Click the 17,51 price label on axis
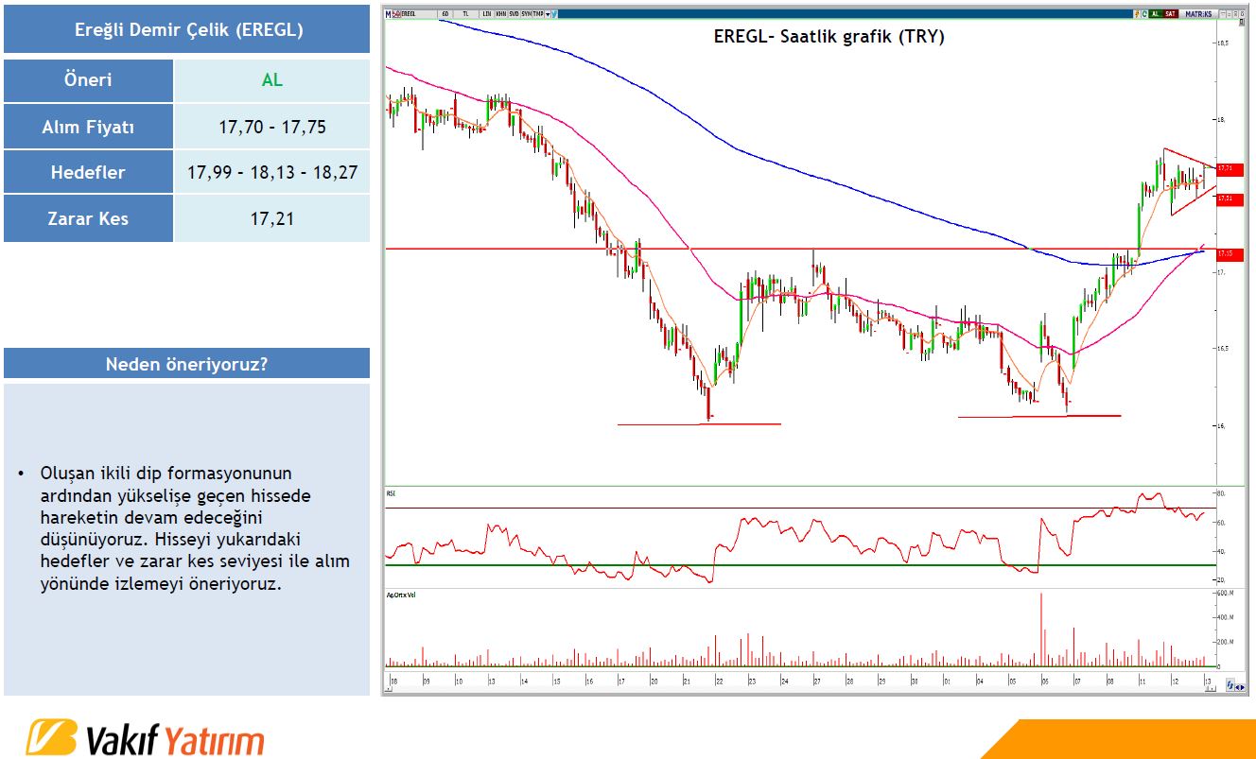The image size is (1256, 759). click(x=1229, y=199)
